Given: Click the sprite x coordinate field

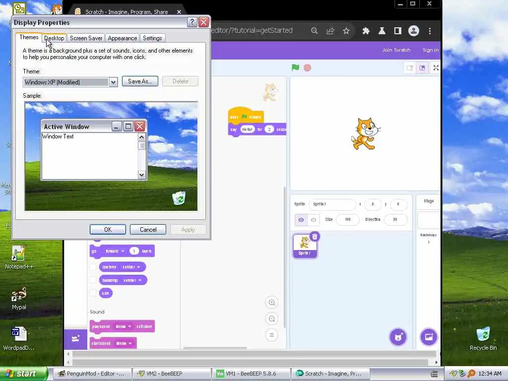Looking at the screenshot, I should [373, 204].
